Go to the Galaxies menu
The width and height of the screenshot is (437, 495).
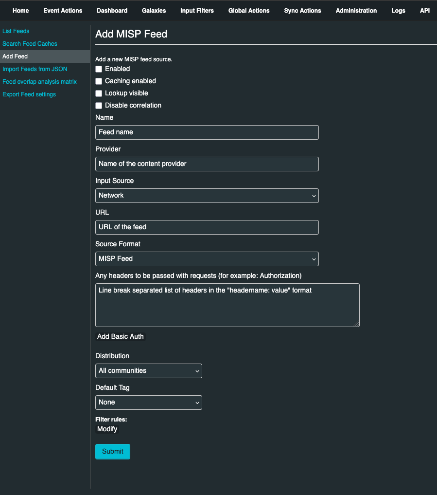point(154,11)
